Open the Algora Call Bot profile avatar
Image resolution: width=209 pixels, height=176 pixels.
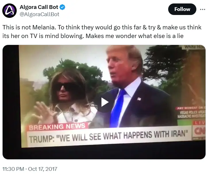click(x=9, y=11)
